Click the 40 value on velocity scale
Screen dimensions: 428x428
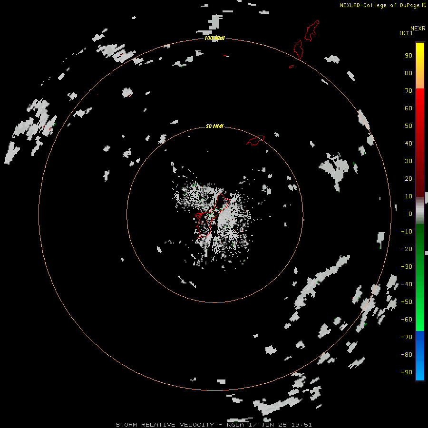[x=409, y=143]
